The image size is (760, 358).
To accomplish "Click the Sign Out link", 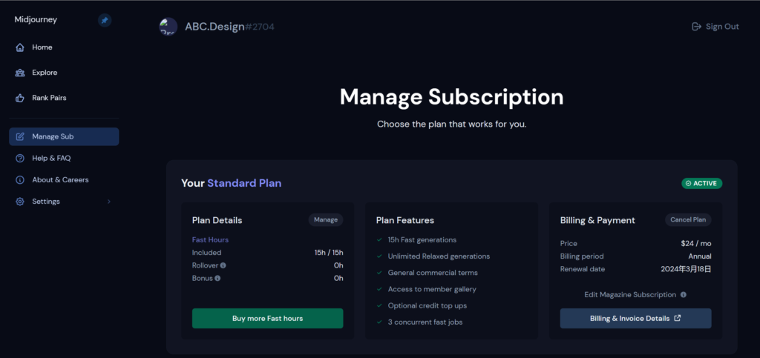I will [x=715, y=27].
